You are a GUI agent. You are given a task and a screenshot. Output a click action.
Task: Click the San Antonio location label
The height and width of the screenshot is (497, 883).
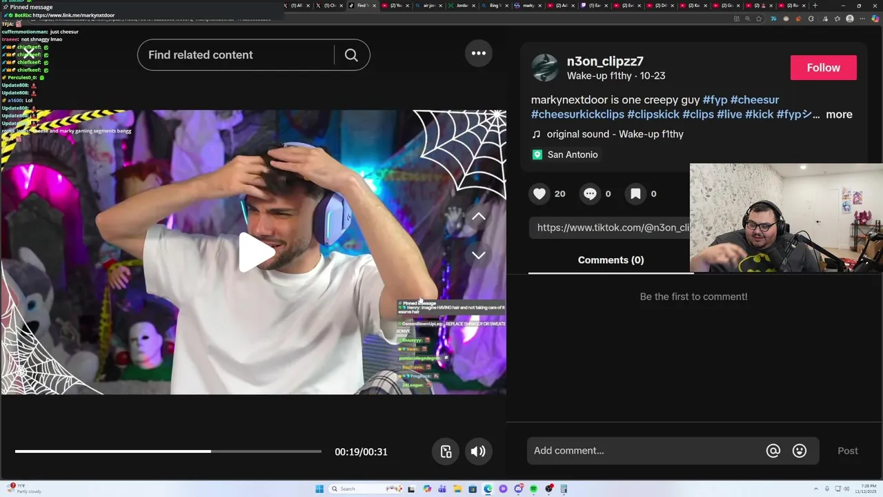click(x=573, y=155)
